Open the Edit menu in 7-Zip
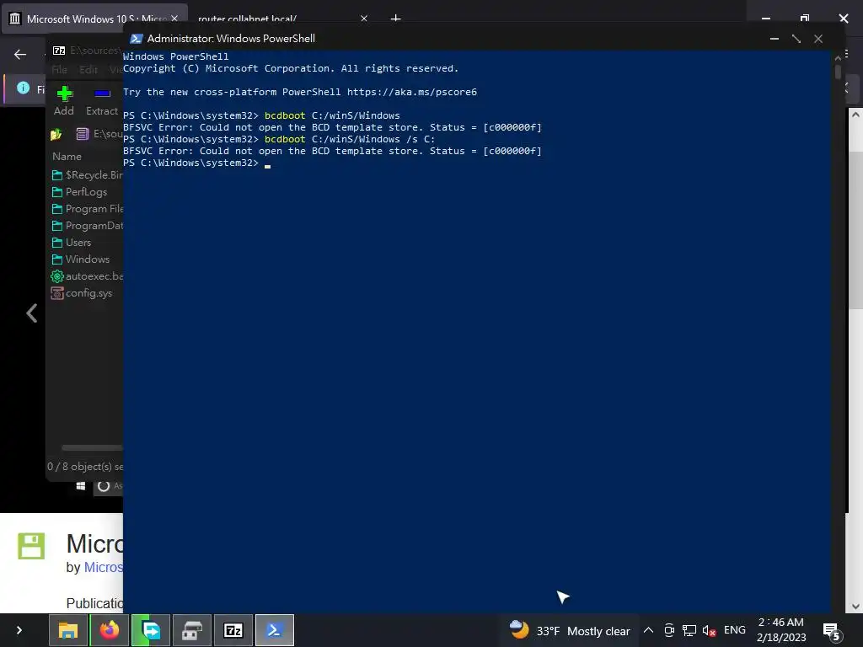863x647 pixels. point(88,70)
